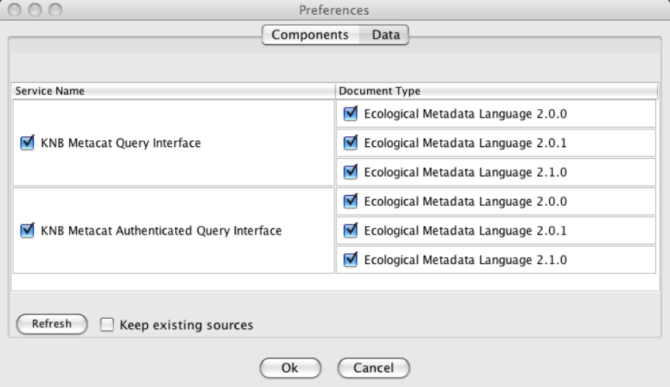Screen dimensions: 670x387
Task: Click the Service Name column header
Action: [x=174, y=91]
